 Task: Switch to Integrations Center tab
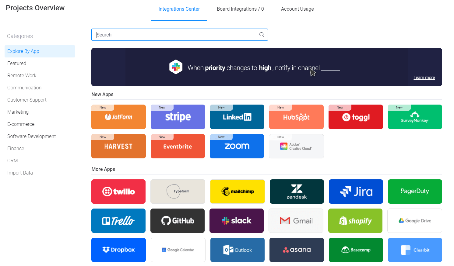coord(179,9)
